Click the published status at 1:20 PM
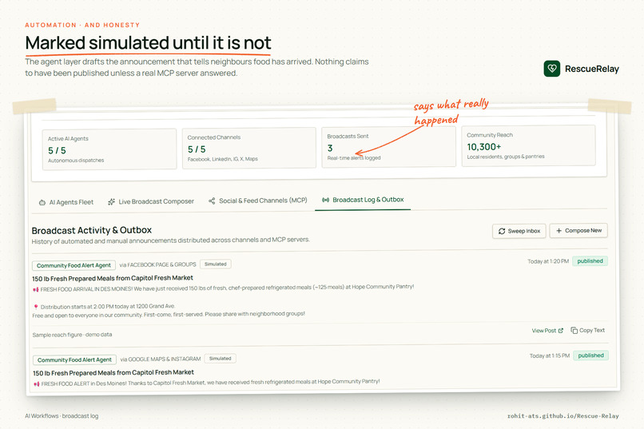Image resolution: width=644 pixels, height=429 pixels. click(x=590, y=261)
